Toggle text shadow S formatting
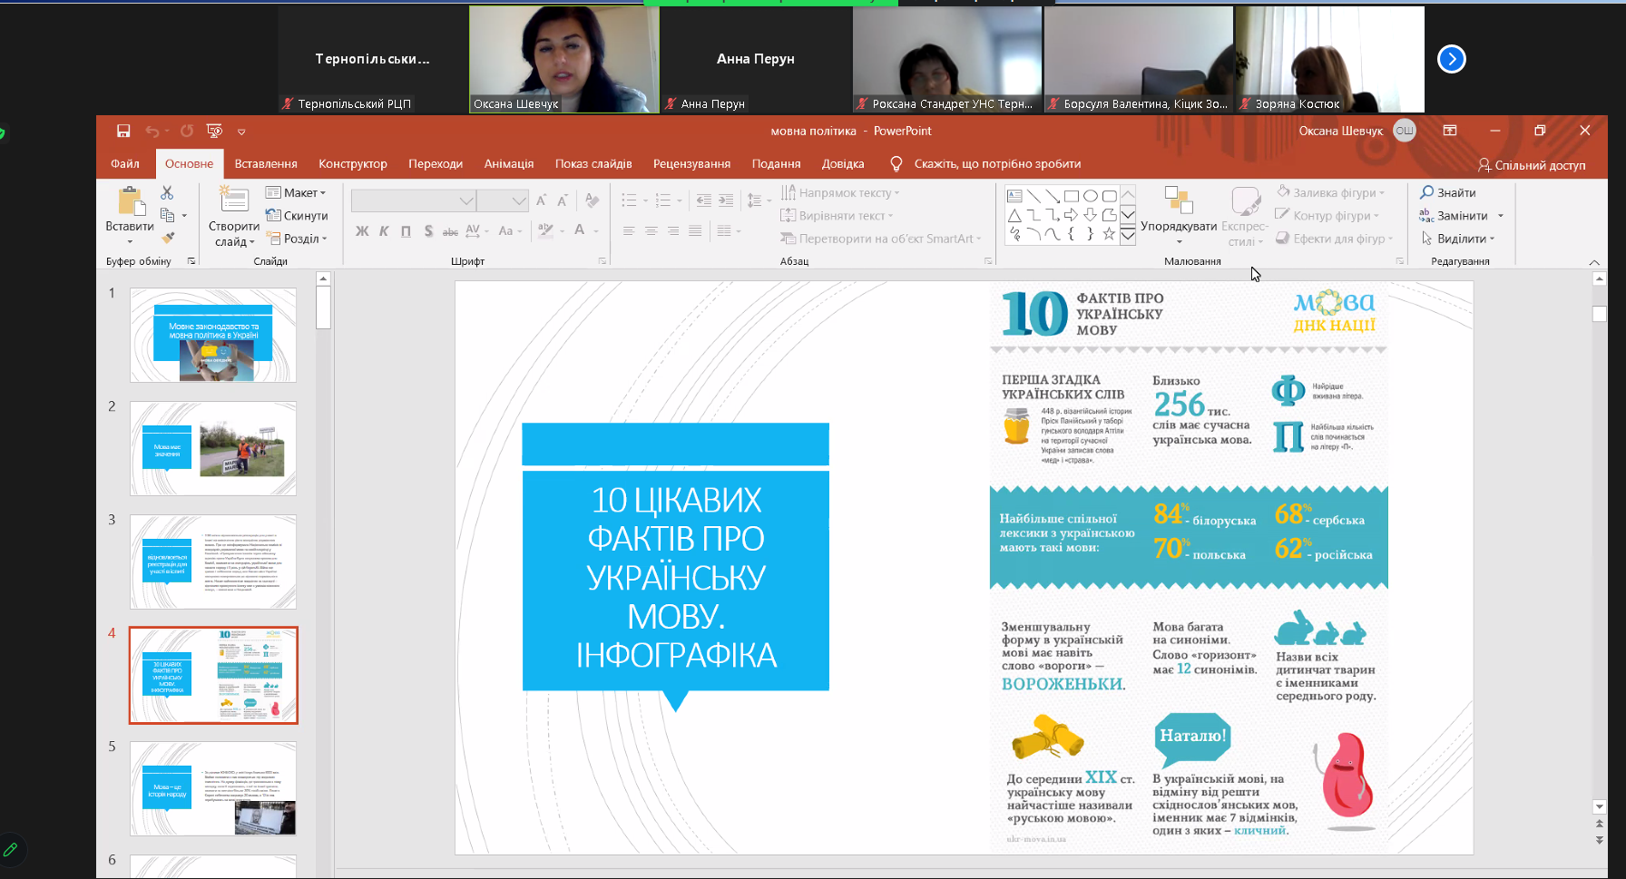1626x879 pixels. [428, 231]
